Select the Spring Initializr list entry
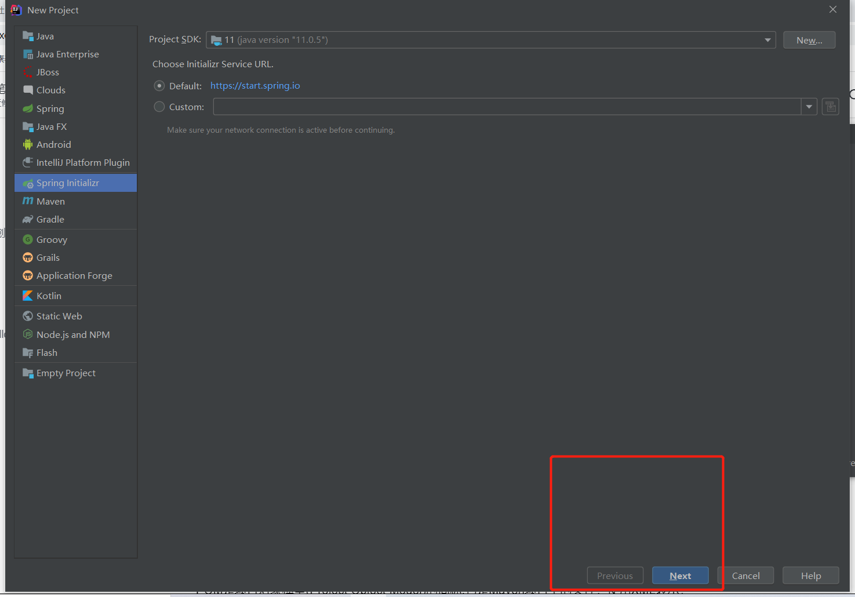 [75, 183]
